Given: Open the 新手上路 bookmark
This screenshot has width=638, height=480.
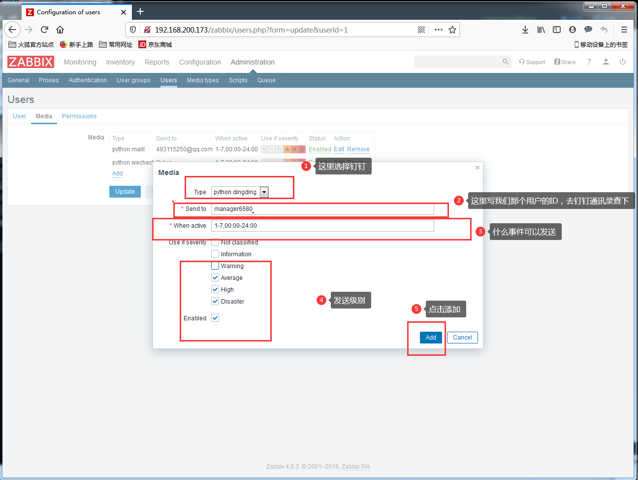Looking at the screenshot, I should click(x=76, y=44).
